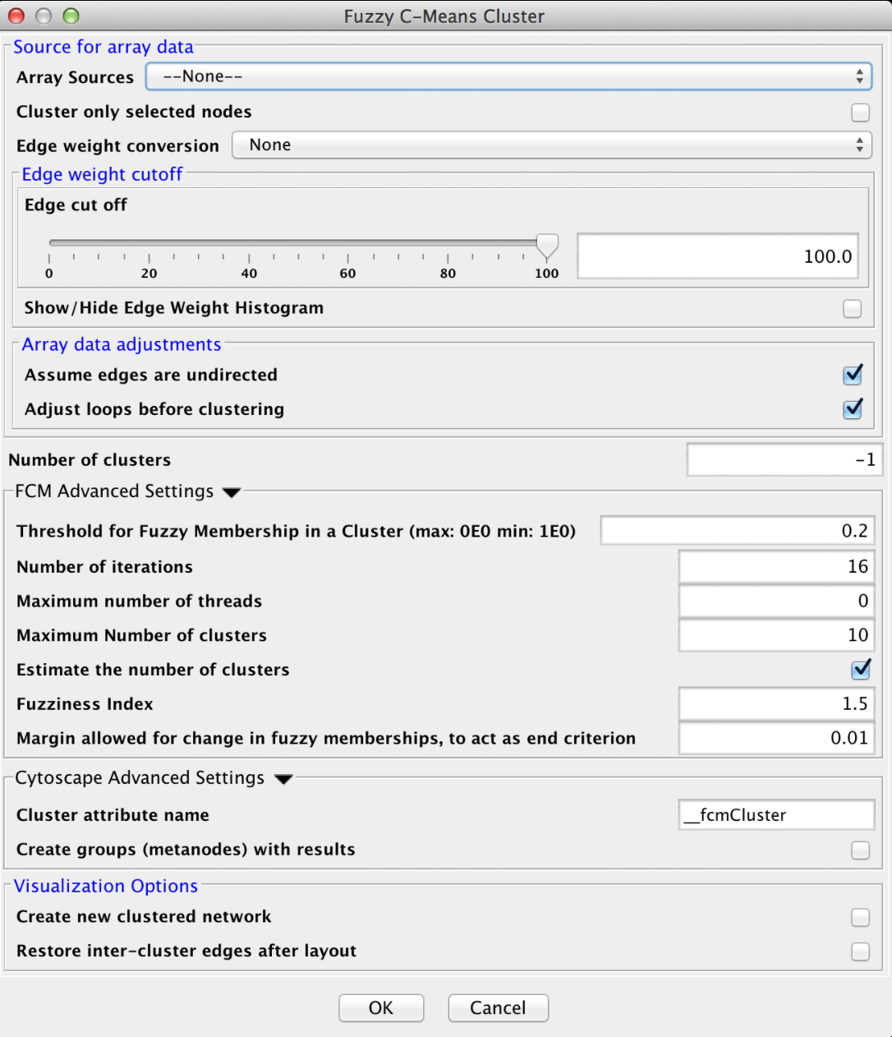Click the Cluster attribute name field
This screenshot has width=892, height=1037.
(x=775, y=815)
